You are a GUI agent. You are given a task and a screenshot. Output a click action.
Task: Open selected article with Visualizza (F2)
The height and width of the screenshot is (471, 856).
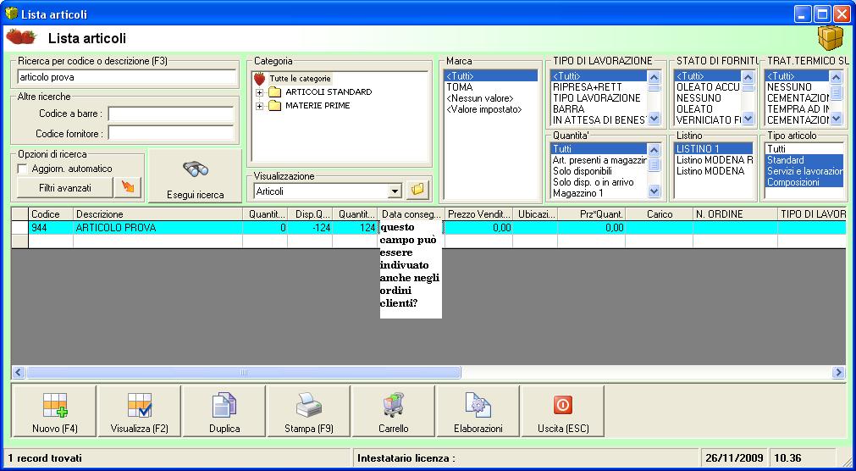coord(140,412)
